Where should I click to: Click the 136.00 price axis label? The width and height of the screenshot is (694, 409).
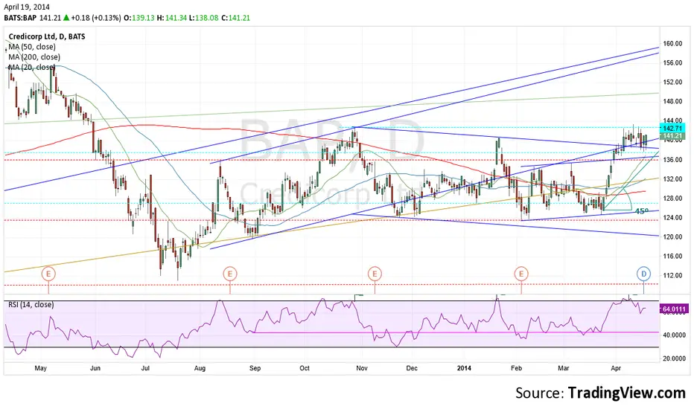(x=672, y=160)
